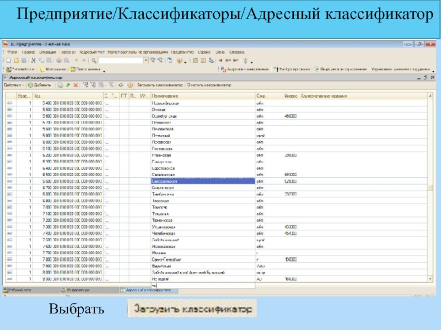
Task: Open the search field dropdown arrow
Action: tap(145, 61)
